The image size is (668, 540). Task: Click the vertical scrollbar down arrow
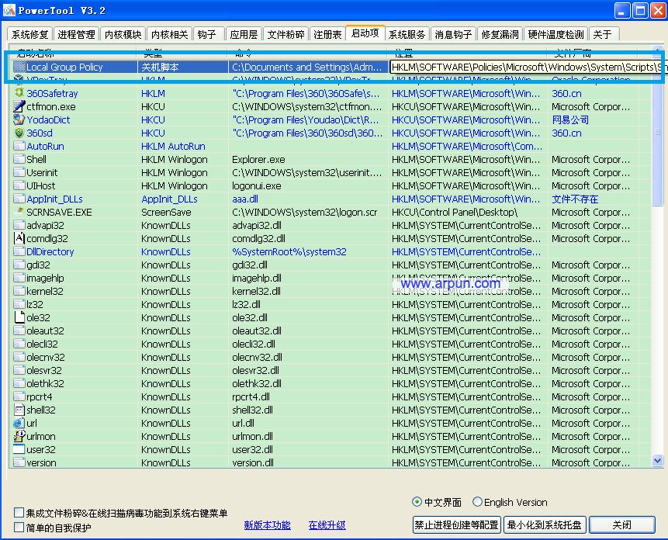656,462
